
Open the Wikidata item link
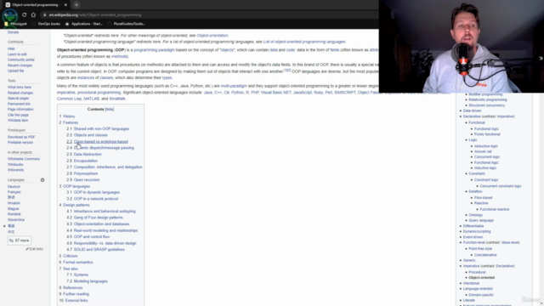coord(18,121)
